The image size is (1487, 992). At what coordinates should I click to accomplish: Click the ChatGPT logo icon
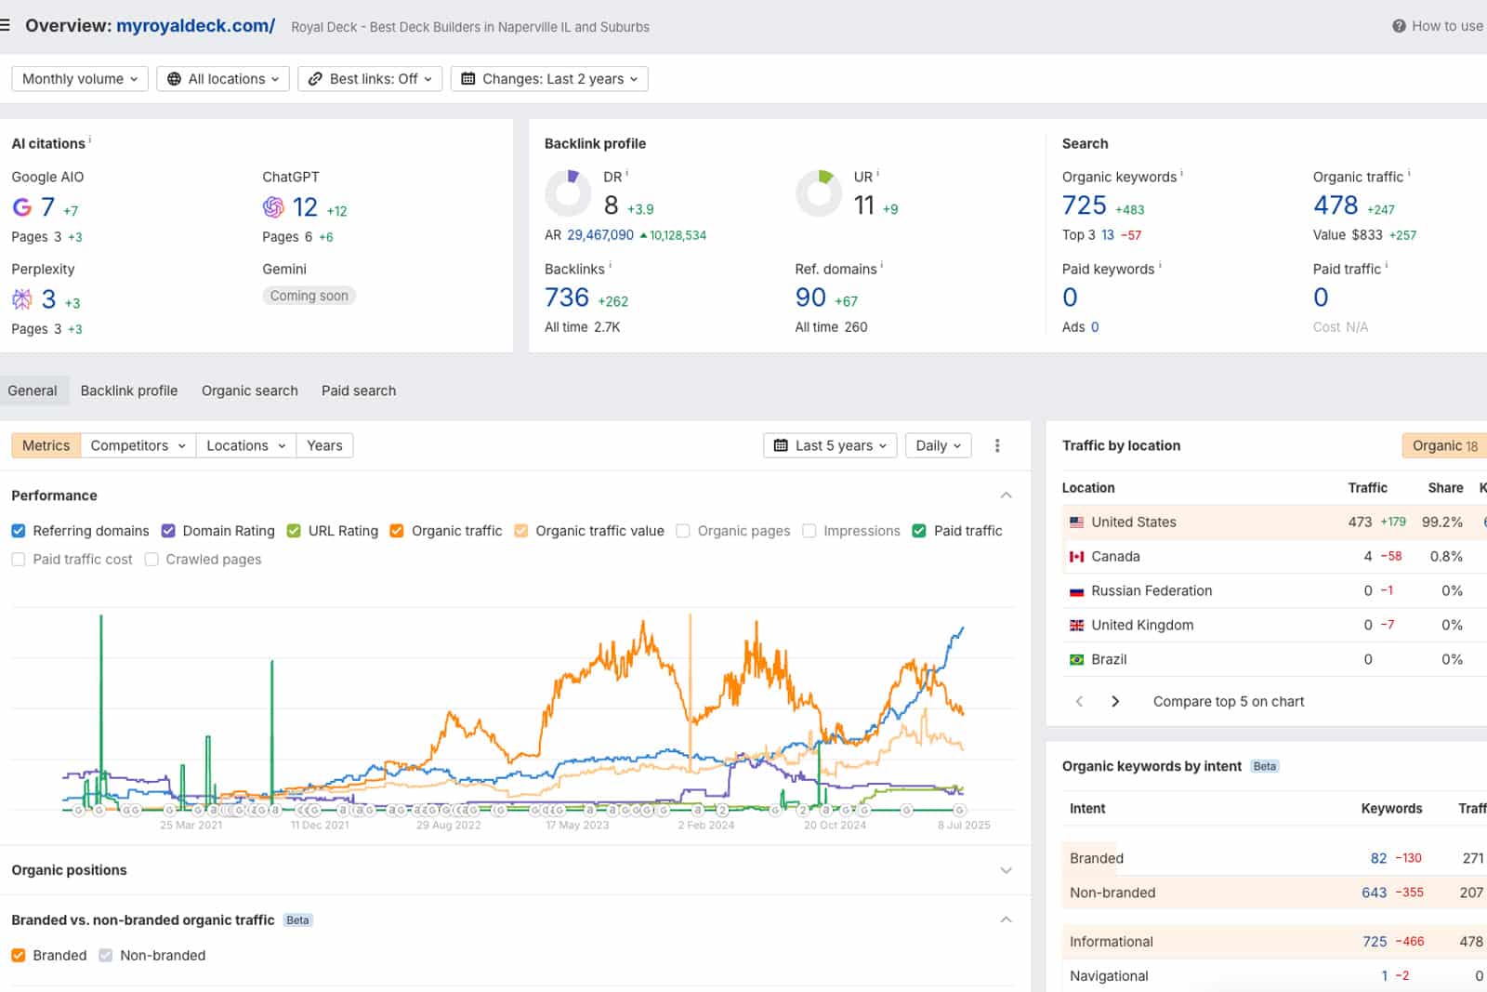point(273,207)
